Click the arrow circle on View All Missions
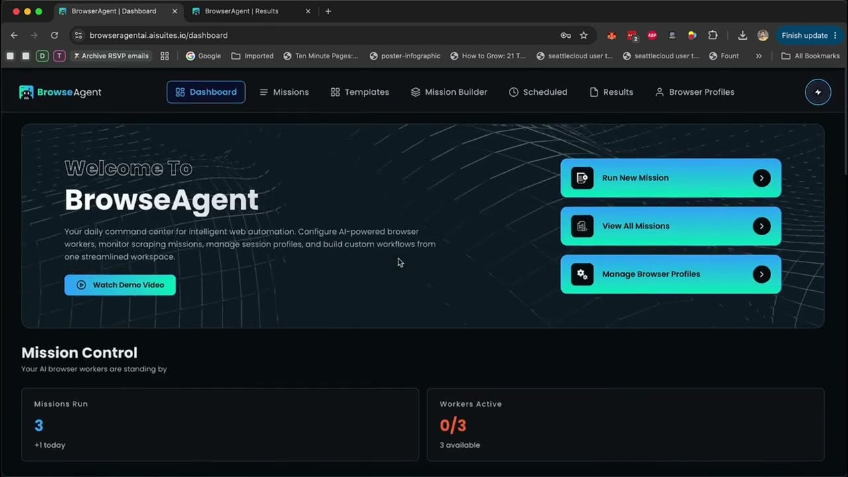 point(761,226)
